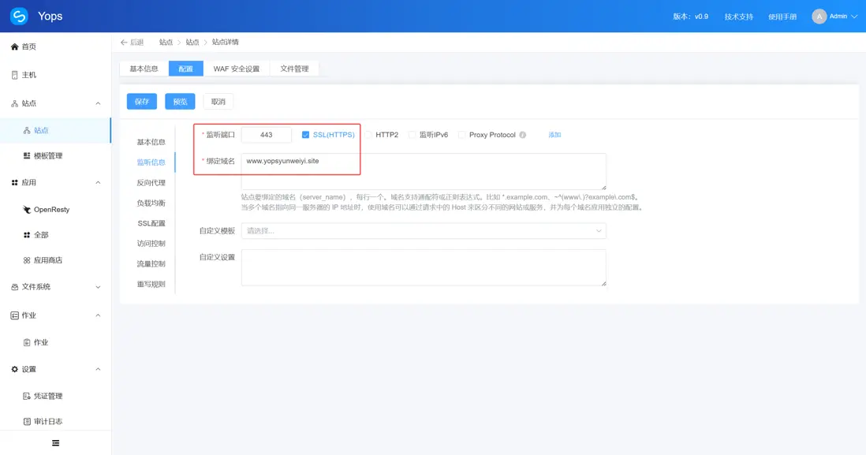Open the Admin user menu chevron
The image size is (866, 455).
(854, 17)
